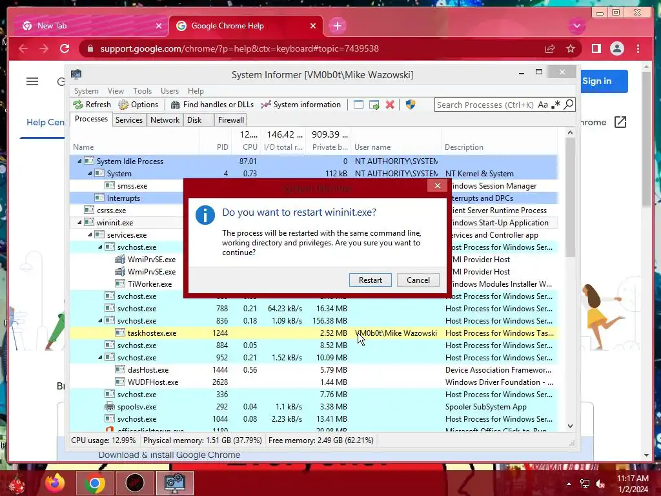The height and width of the screenshot is (496, 661).
Task: Open the Help menu in System Informer
Action: [x=196, y=90]
